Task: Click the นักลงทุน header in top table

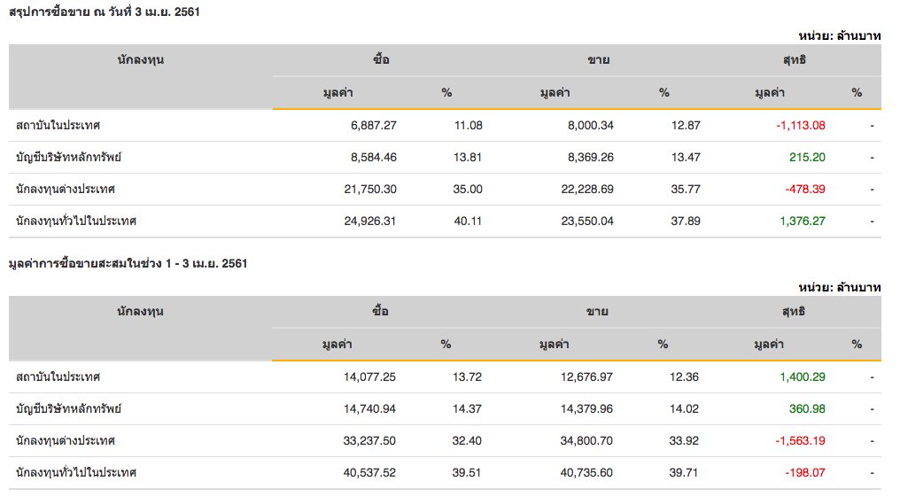Action: tap(141, 60)
